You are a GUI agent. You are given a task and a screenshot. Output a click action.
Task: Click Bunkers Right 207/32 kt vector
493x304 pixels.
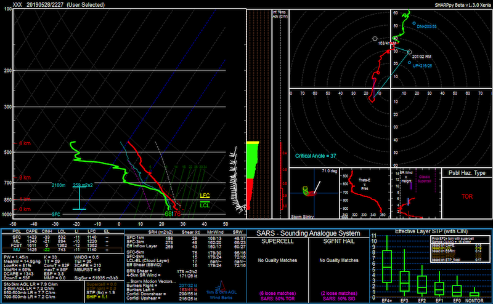tap(162, 286)
